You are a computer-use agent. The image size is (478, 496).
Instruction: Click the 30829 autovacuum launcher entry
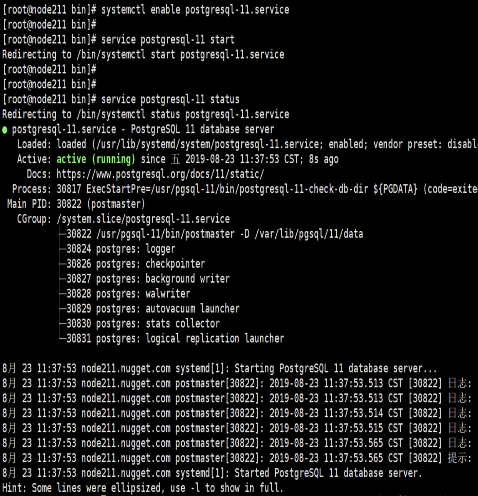tap(153, 309)
